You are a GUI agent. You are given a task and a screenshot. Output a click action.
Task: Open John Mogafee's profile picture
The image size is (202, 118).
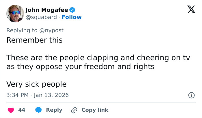15,14
